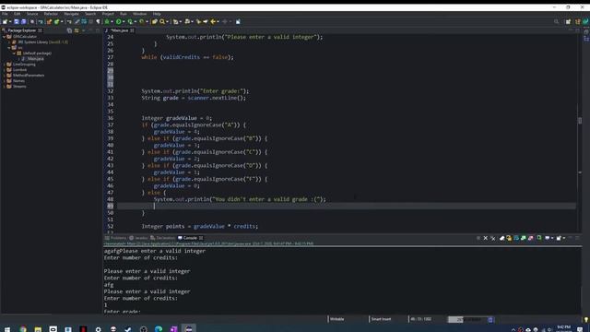The height and width of the screenshot is (332, 590).
Task: Click the Windows Start button
Action: tap(7, 329)
